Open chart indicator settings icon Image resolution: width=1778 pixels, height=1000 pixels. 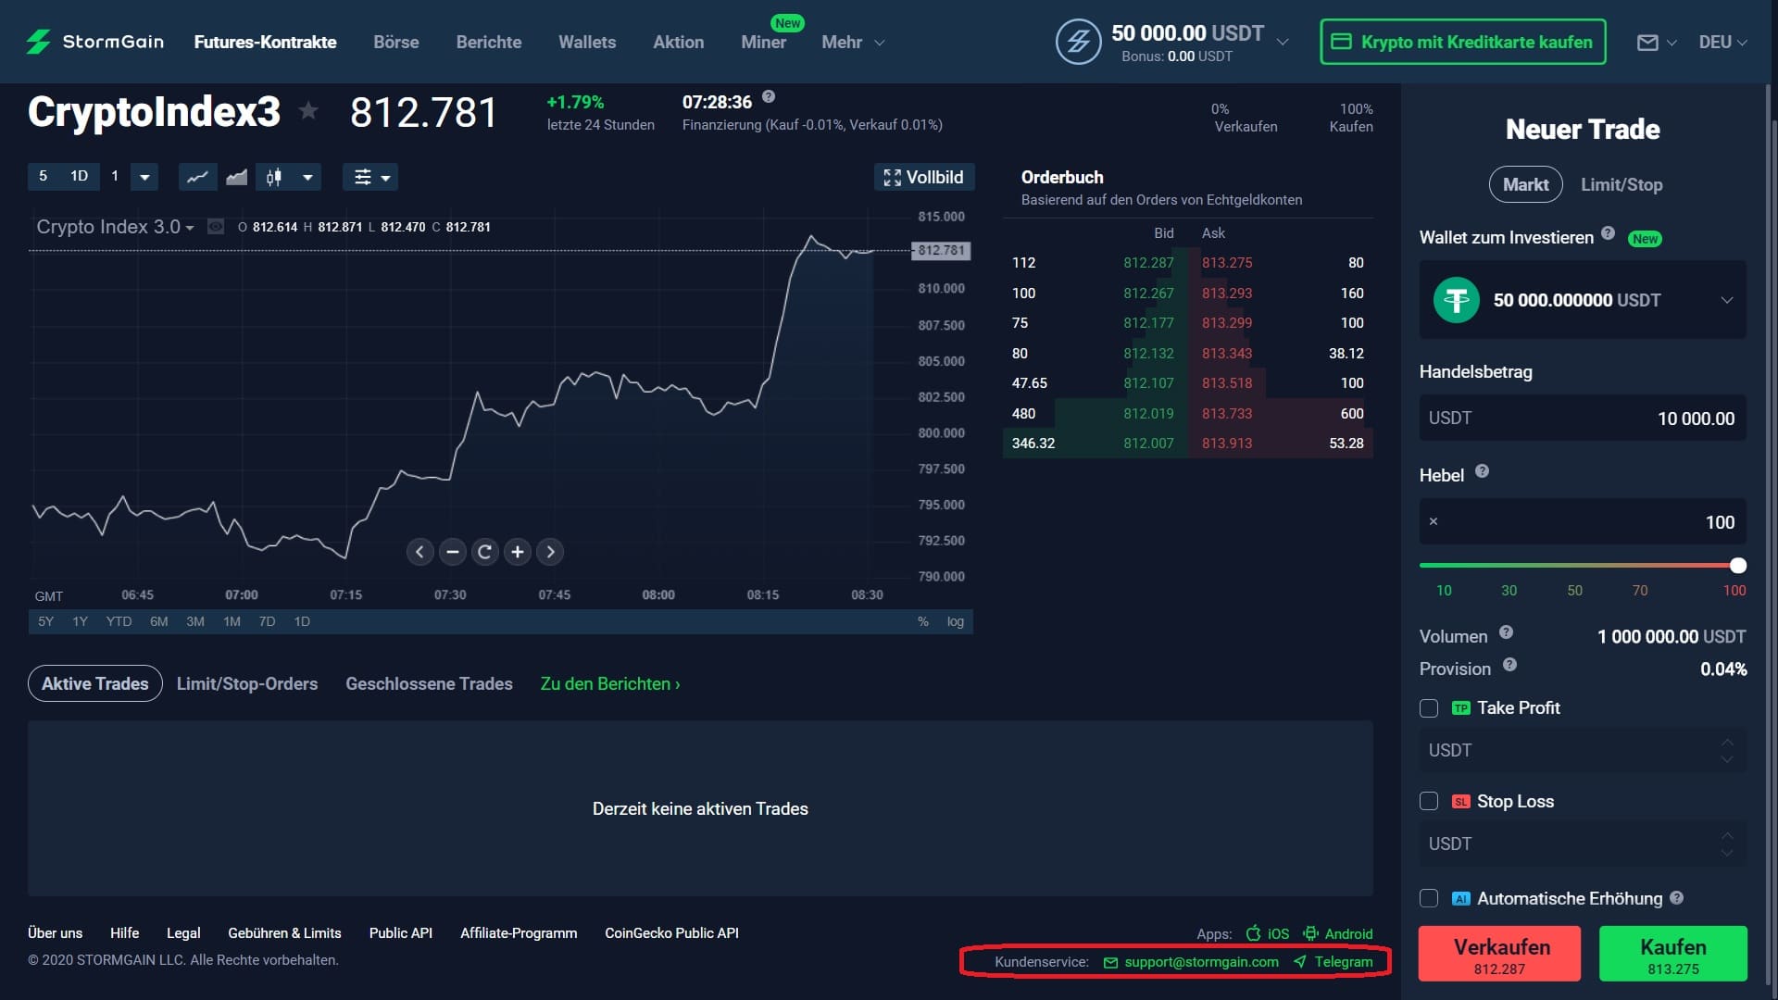363,177
